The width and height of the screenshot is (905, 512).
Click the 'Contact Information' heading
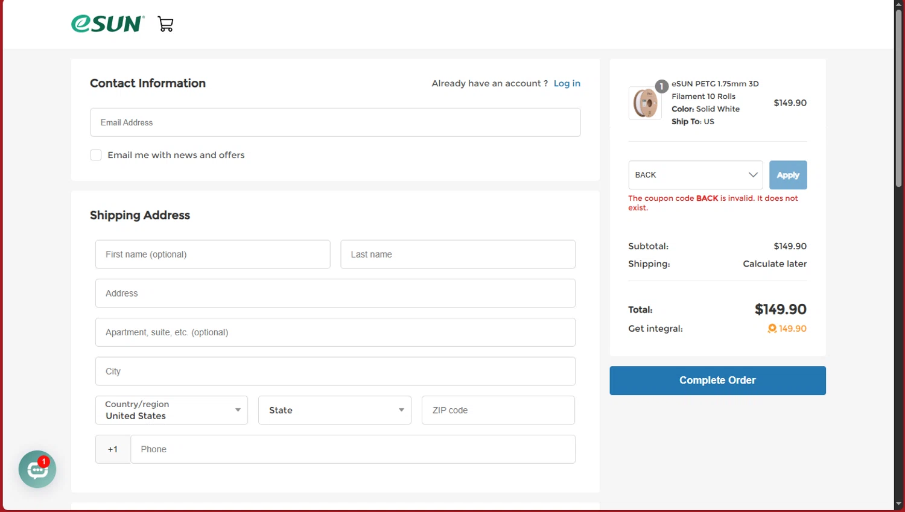pos(148,83)
